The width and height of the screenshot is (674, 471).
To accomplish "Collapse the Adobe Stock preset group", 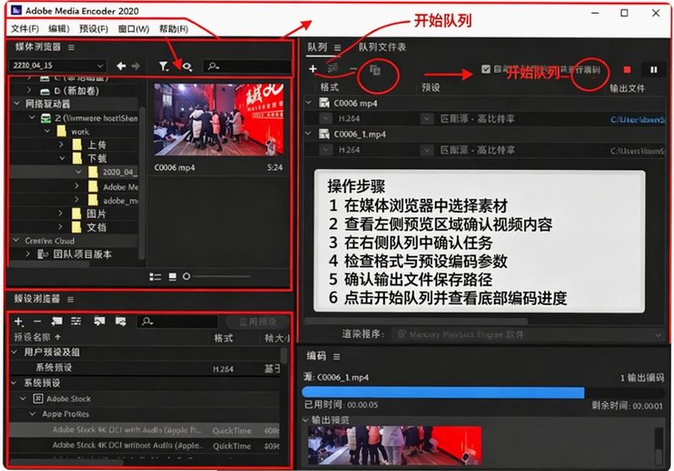I will (23, 398).
